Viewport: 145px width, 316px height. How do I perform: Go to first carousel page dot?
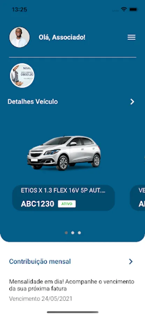pos(66,233)
